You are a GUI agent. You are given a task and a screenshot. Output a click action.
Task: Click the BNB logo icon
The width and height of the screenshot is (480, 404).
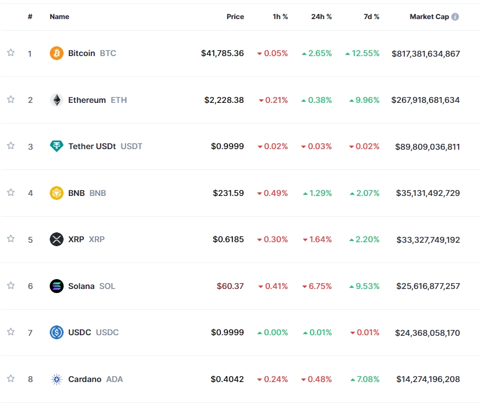[56, 193]
